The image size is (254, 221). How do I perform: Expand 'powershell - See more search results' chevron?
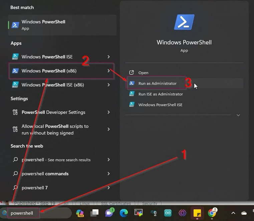pyautogui.click(x=108, y=160)
